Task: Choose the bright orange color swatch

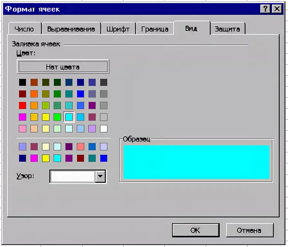Action: click(34, 94)
